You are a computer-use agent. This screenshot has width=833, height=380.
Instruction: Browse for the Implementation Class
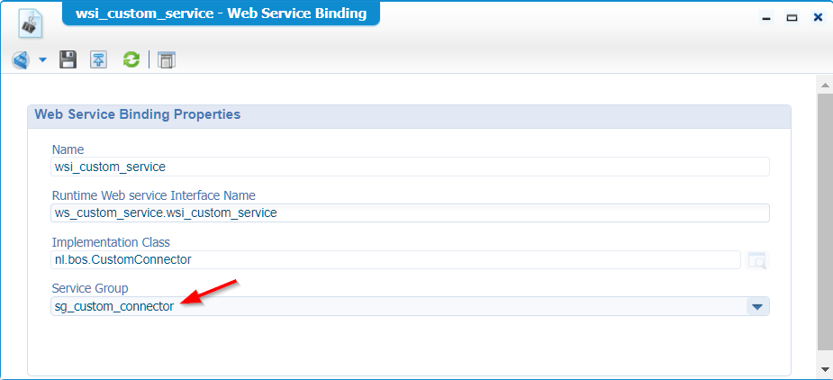(756, 260)
